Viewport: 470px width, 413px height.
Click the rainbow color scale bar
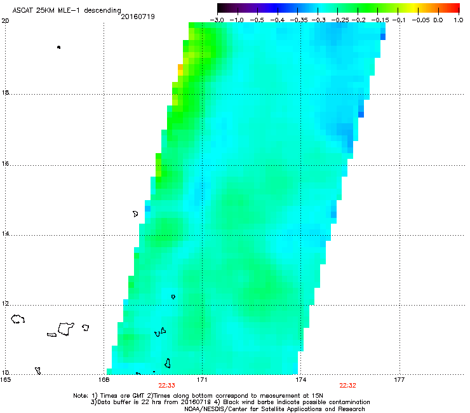[x=339, y=8]
